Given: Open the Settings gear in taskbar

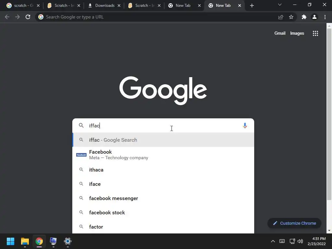Looking at the screenshot, I should [67, 241].
